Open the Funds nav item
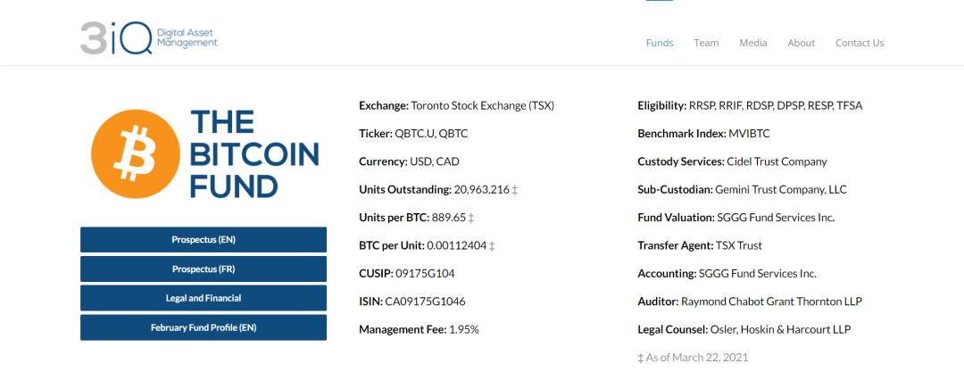This screenshot has width=964, height=372. (660, 43)
